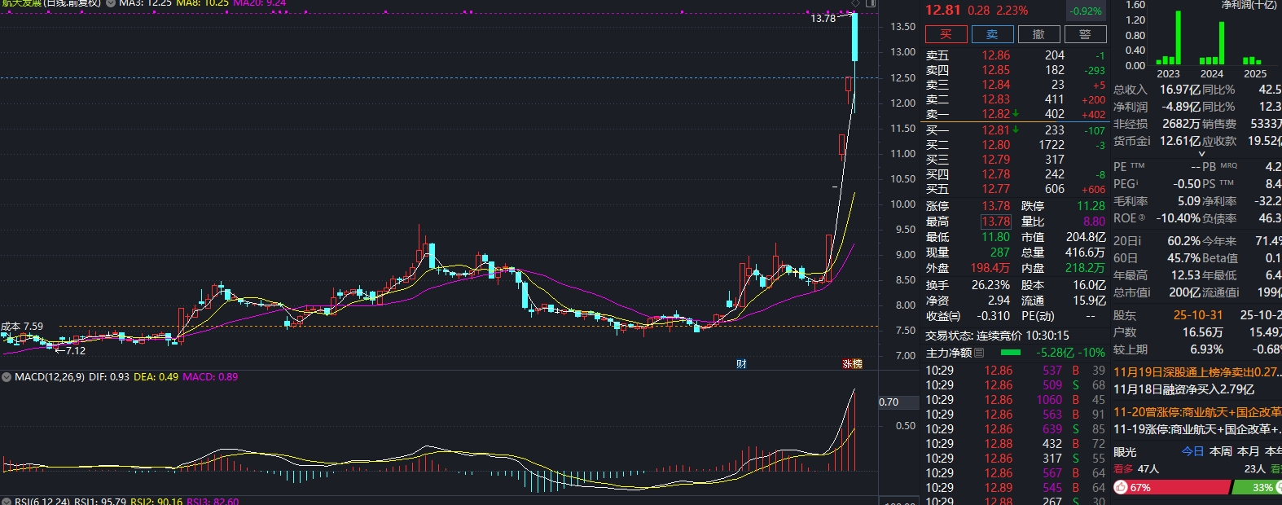Screen dimensions: 1282x505
Task: Expand the MACD indicator dropdown arrow
Action: [x=7, y=377]
